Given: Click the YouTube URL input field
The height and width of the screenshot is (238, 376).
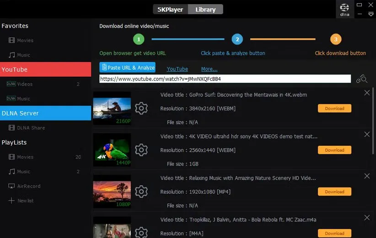Looking at the screenshot, I should [x=225, y=79].
